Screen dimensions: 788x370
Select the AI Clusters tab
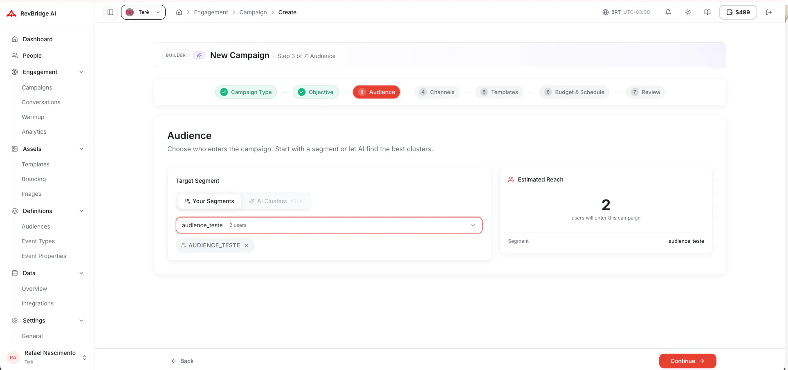276,201
